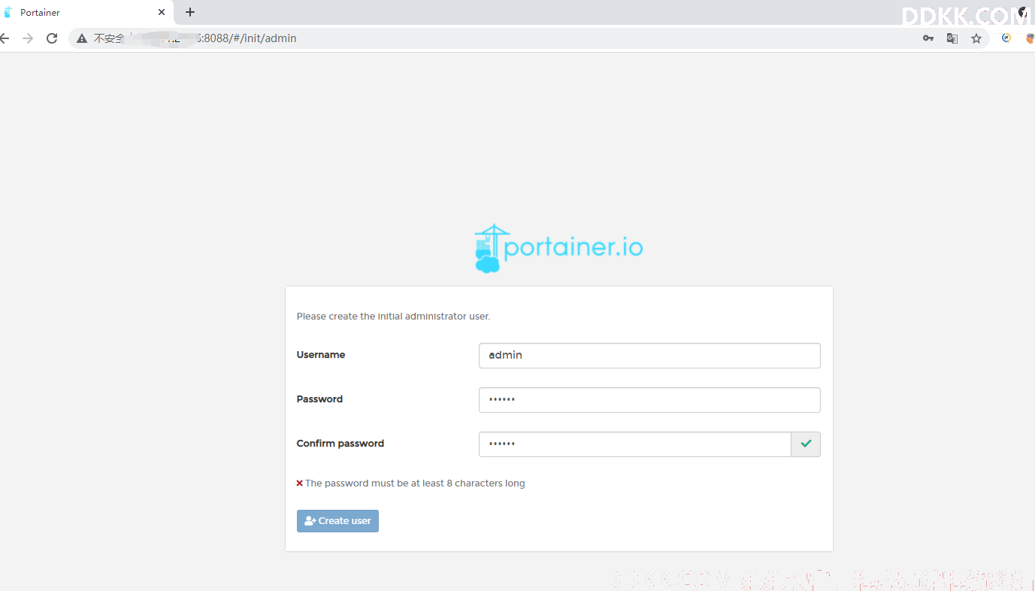1035x591 pixels.
Task: Click the Create user button
Action: tap(337, 521)
